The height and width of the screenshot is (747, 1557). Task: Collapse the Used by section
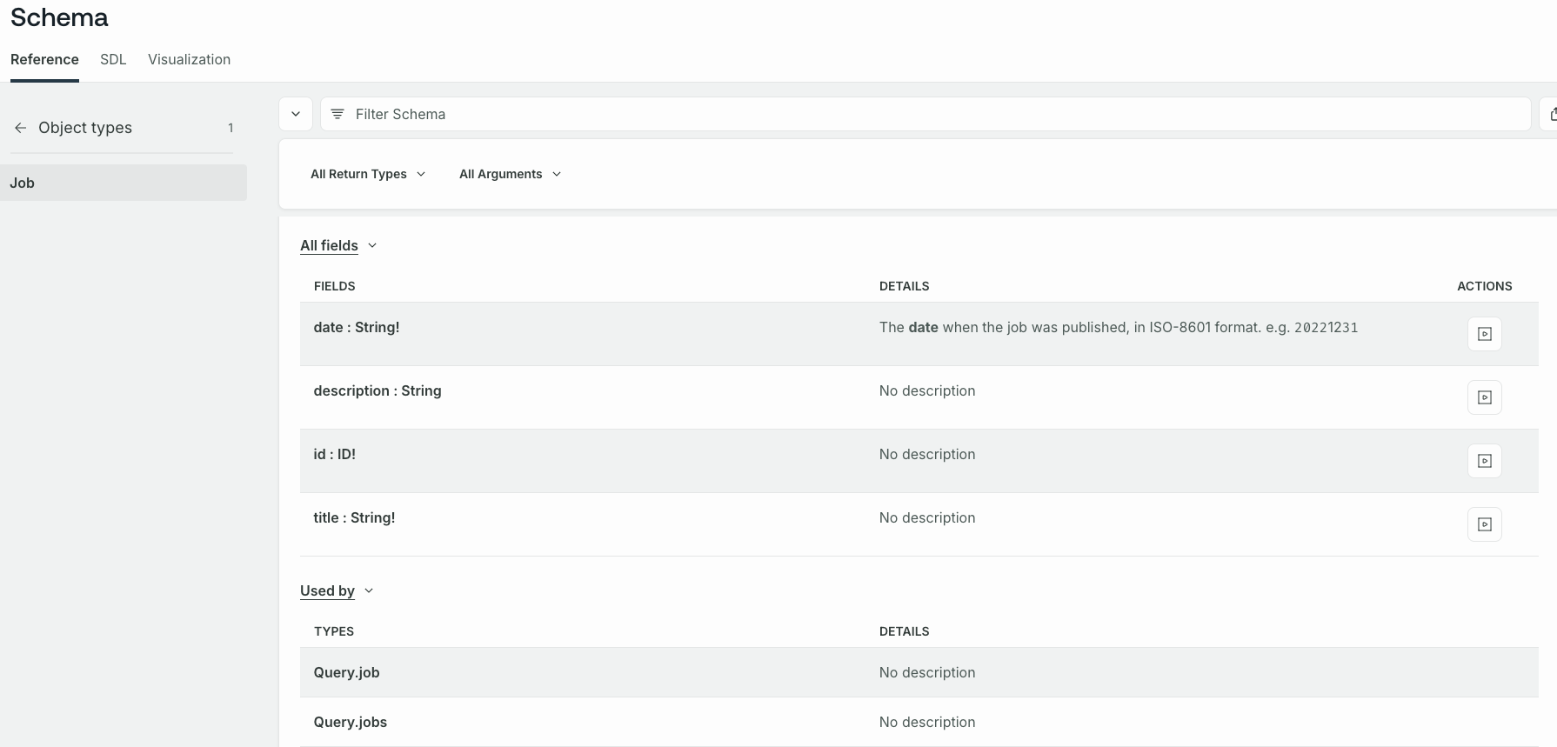click(x=337, y=590)
